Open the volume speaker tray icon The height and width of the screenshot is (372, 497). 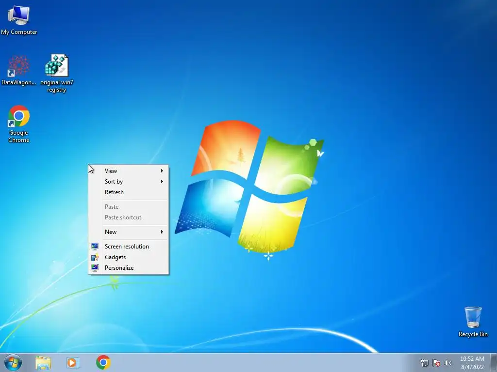(x=448, y=363)
